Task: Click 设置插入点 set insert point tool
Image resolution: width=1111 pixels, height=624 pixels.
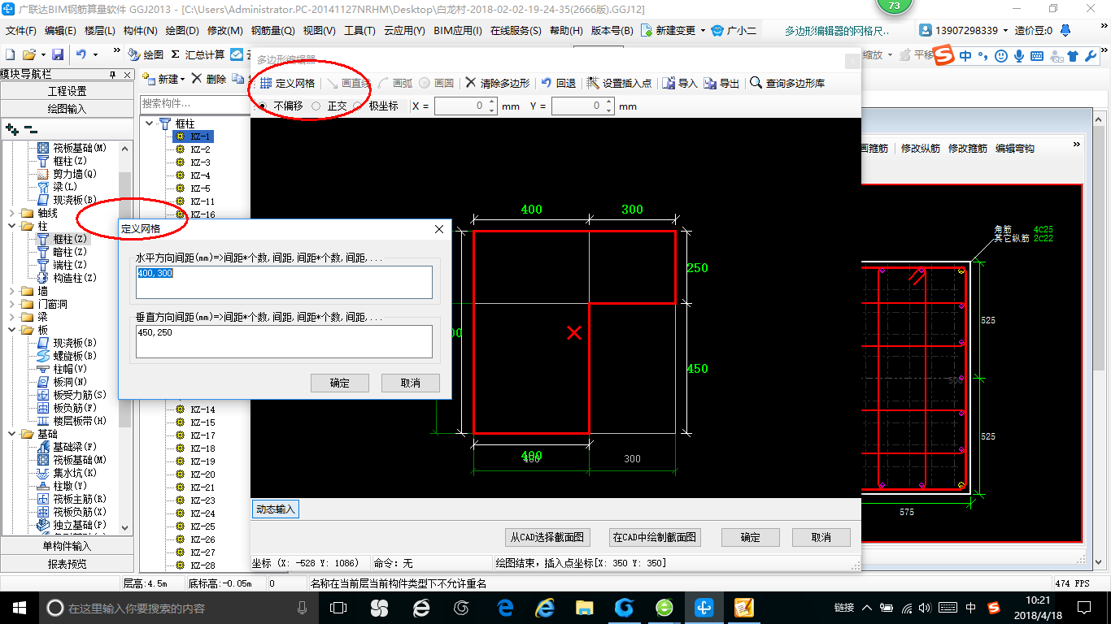Action: 619,83
